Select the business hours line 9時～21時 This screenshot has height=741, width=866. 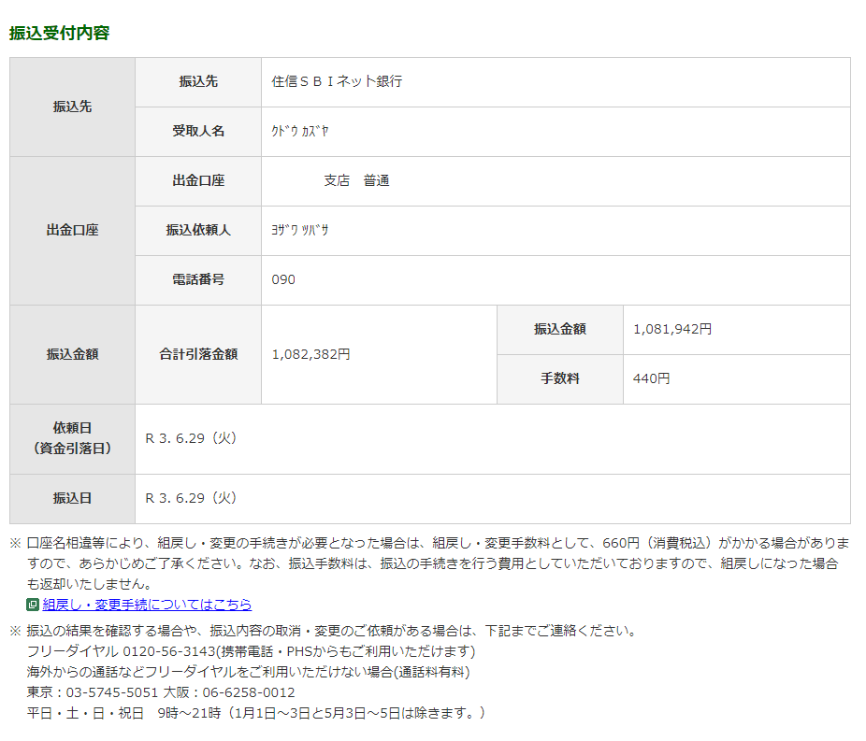point(256,713)
